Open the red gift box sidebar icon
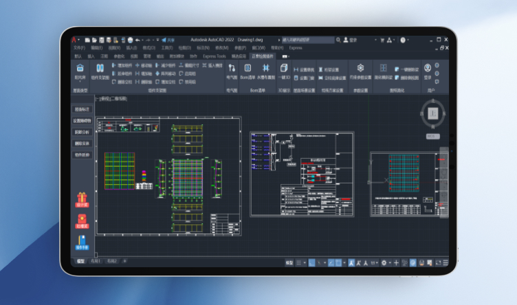 coord(82,199)
